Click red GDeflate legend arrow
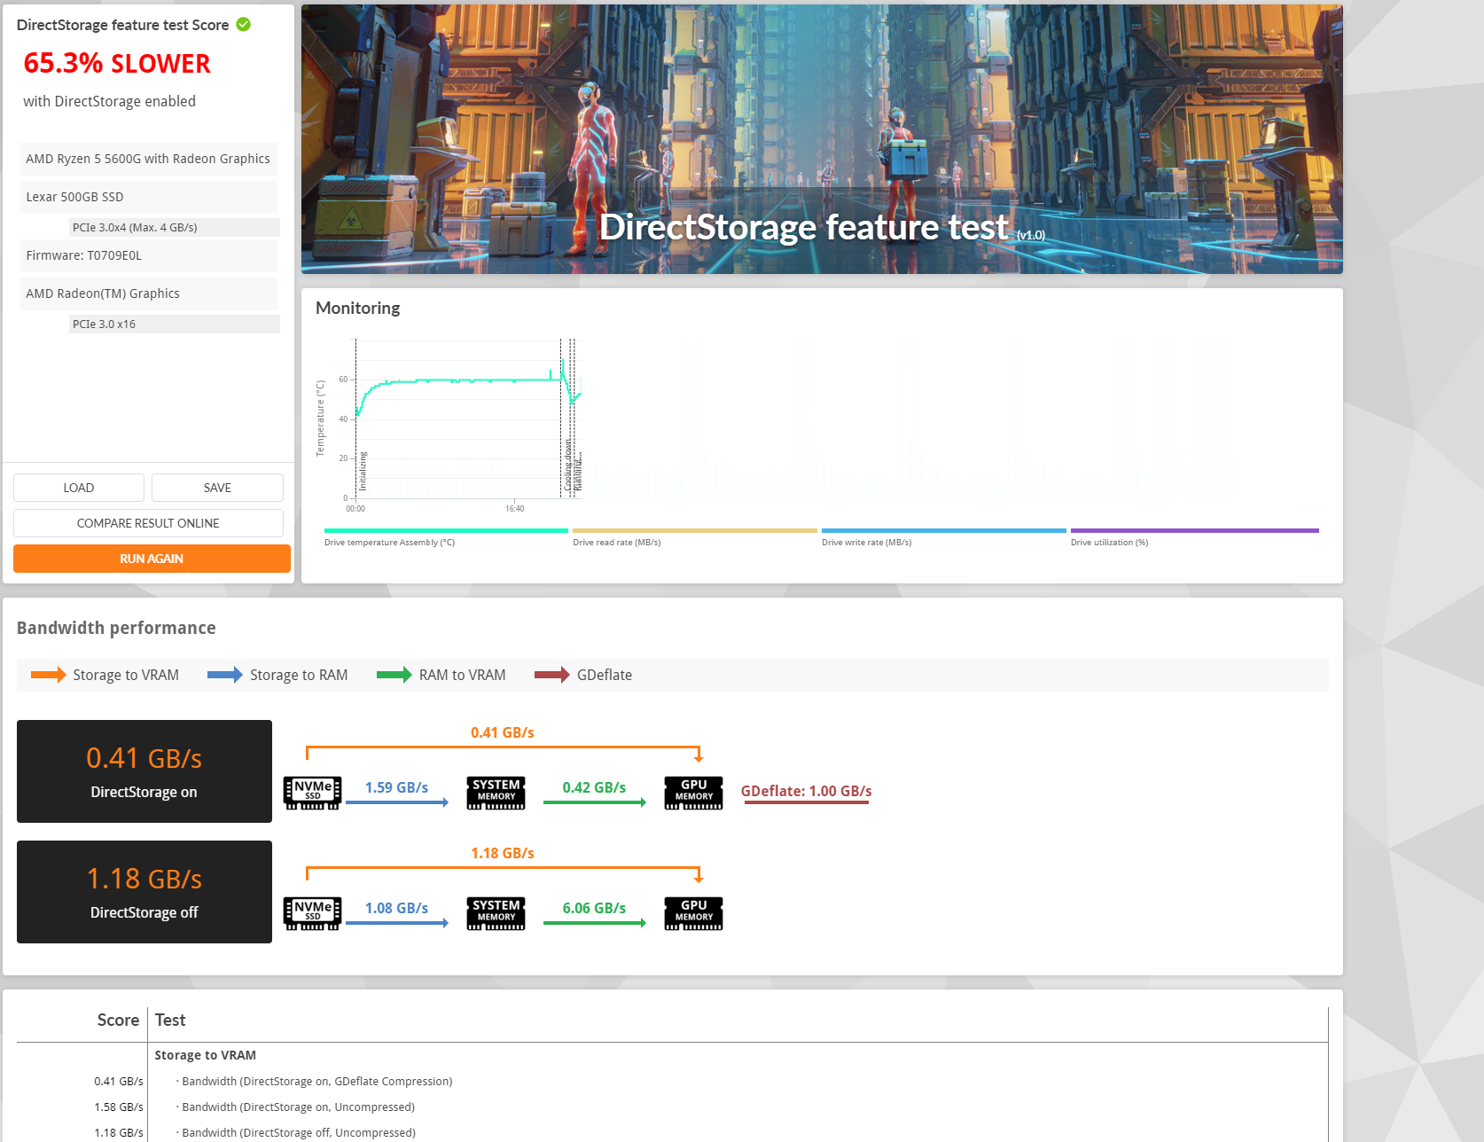This screenshot has width=1484, height=1142. click(x=552, y=675)
